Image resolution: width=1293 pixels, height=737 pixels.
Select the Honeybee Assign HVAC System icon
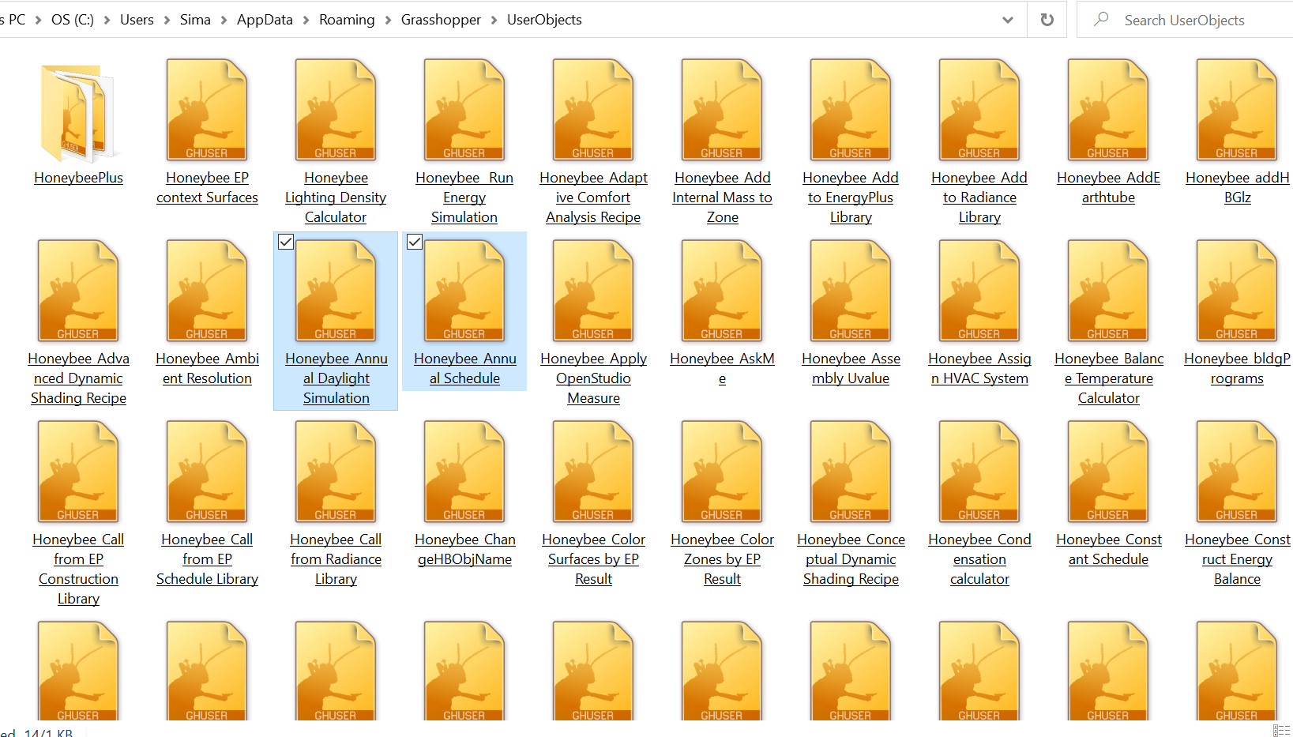pyautogui.click(x=979, y=291)
